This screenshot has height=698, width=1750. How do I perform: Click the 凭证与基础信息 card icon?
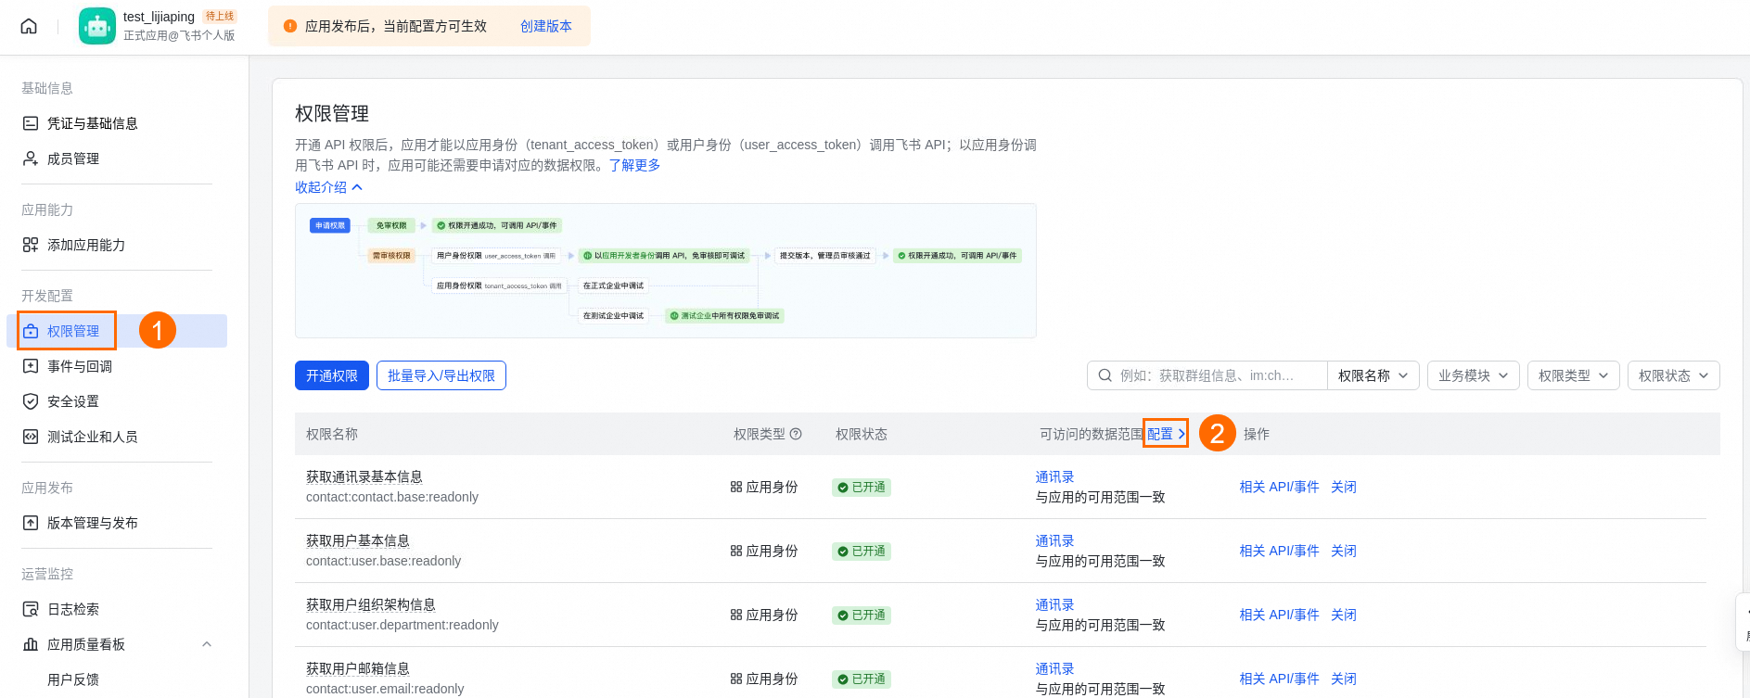(31, 123)
